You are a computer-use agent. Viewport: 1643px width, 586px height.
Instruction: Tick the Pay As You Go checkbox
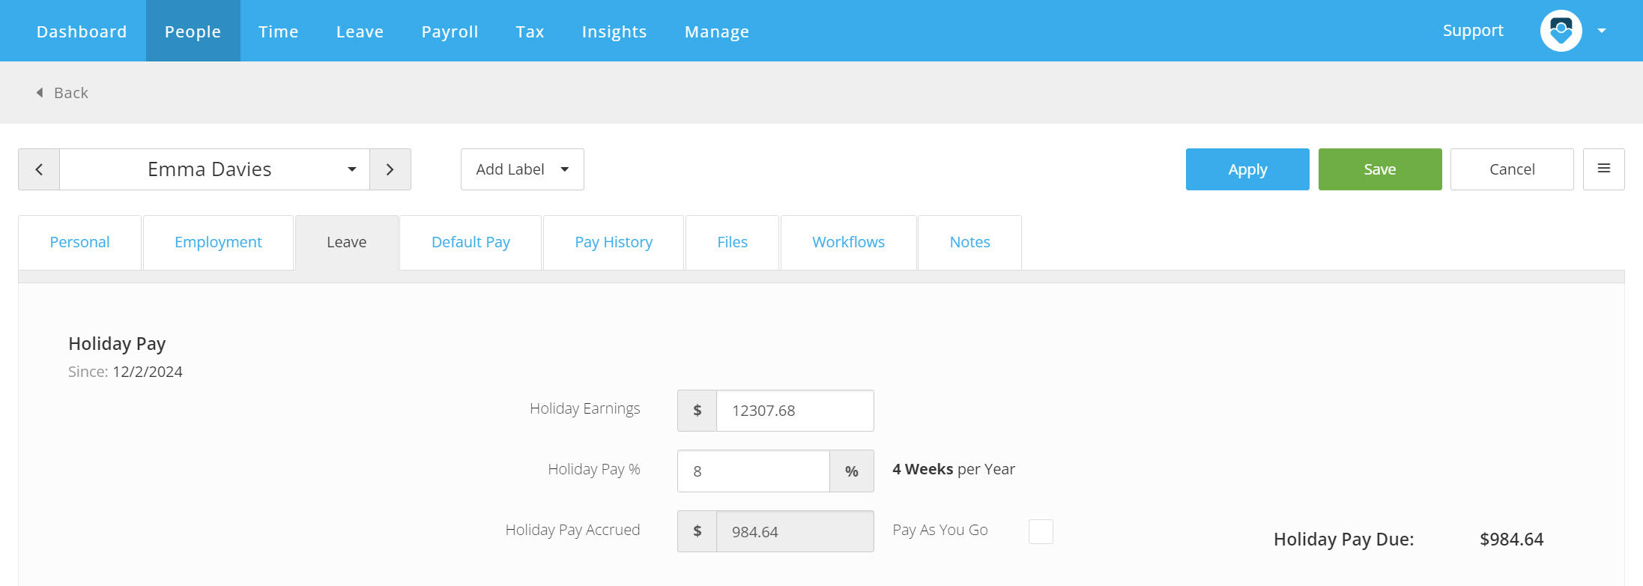(1041, 531)
